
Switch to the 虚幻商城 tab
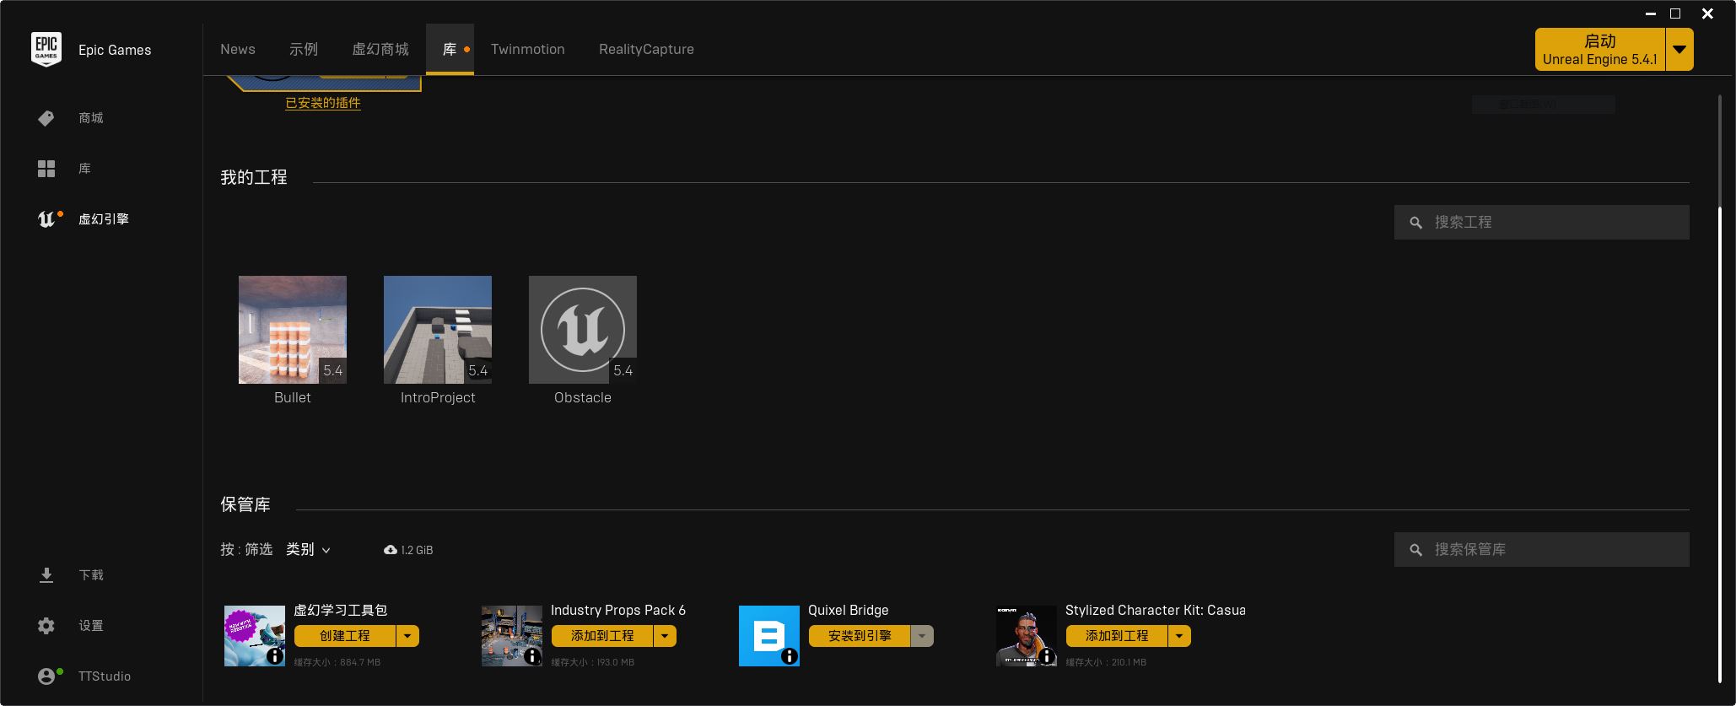(380, 50)
